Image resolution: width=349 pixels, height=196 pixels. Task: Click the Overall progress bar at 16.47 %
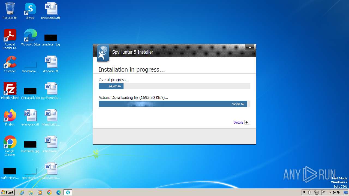pyautogui.click(x=174, y=86)
